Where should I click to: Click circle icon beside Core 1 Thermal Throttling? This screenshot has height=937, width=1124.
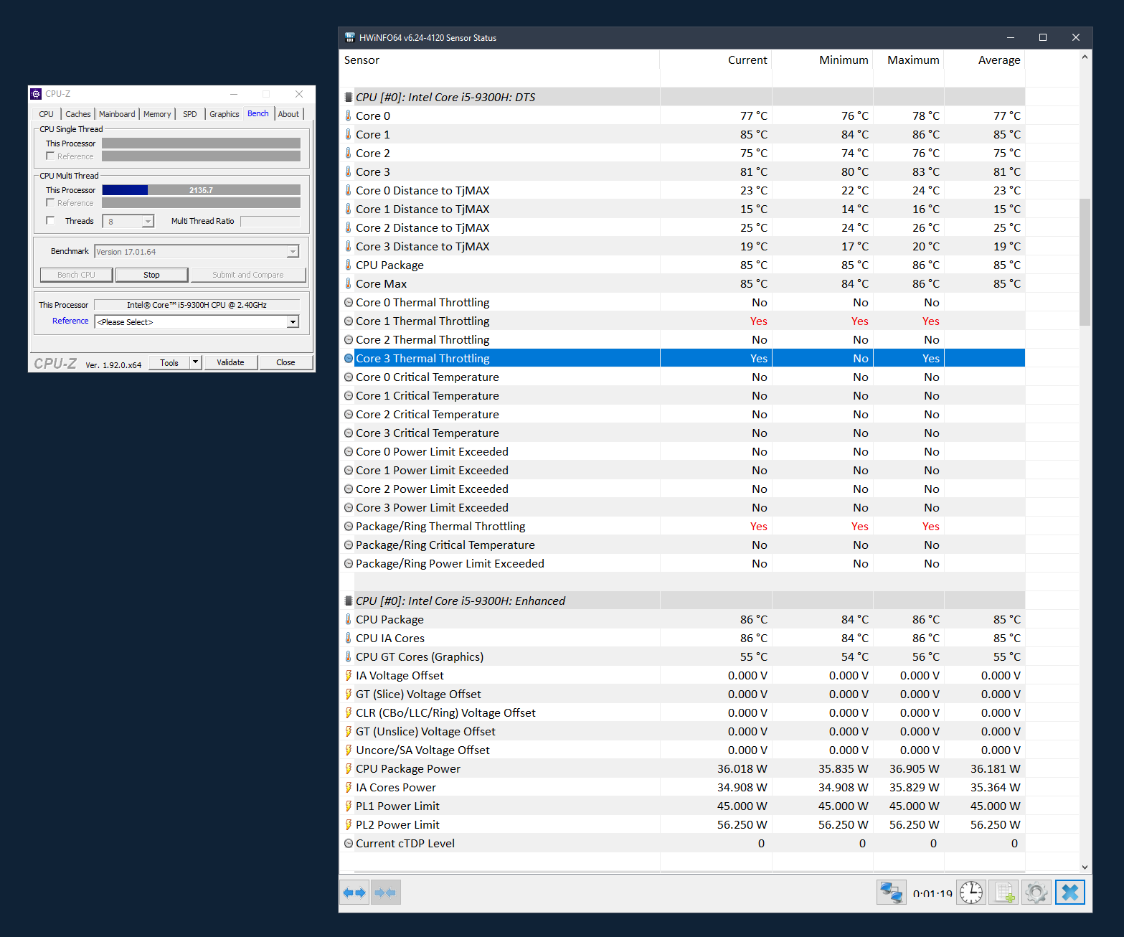tap(349, 321)
